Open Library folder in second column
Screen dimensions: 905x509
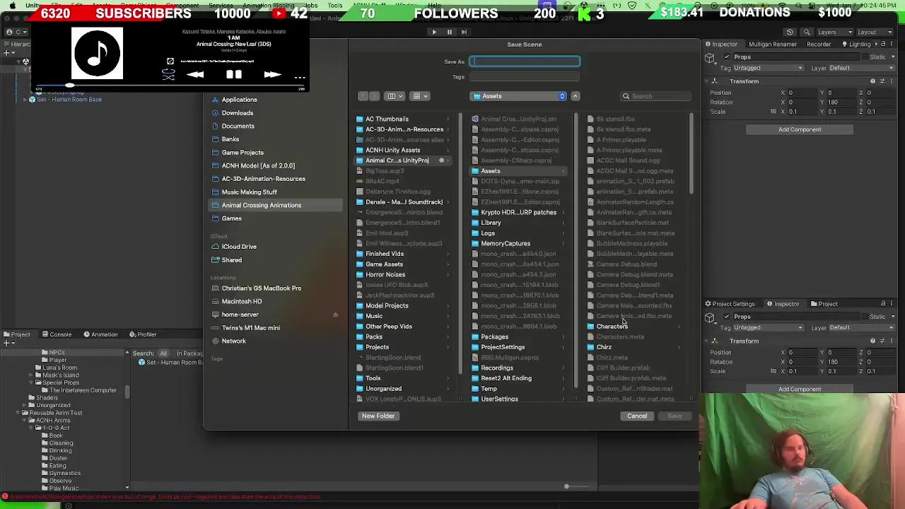pos(491,223)
